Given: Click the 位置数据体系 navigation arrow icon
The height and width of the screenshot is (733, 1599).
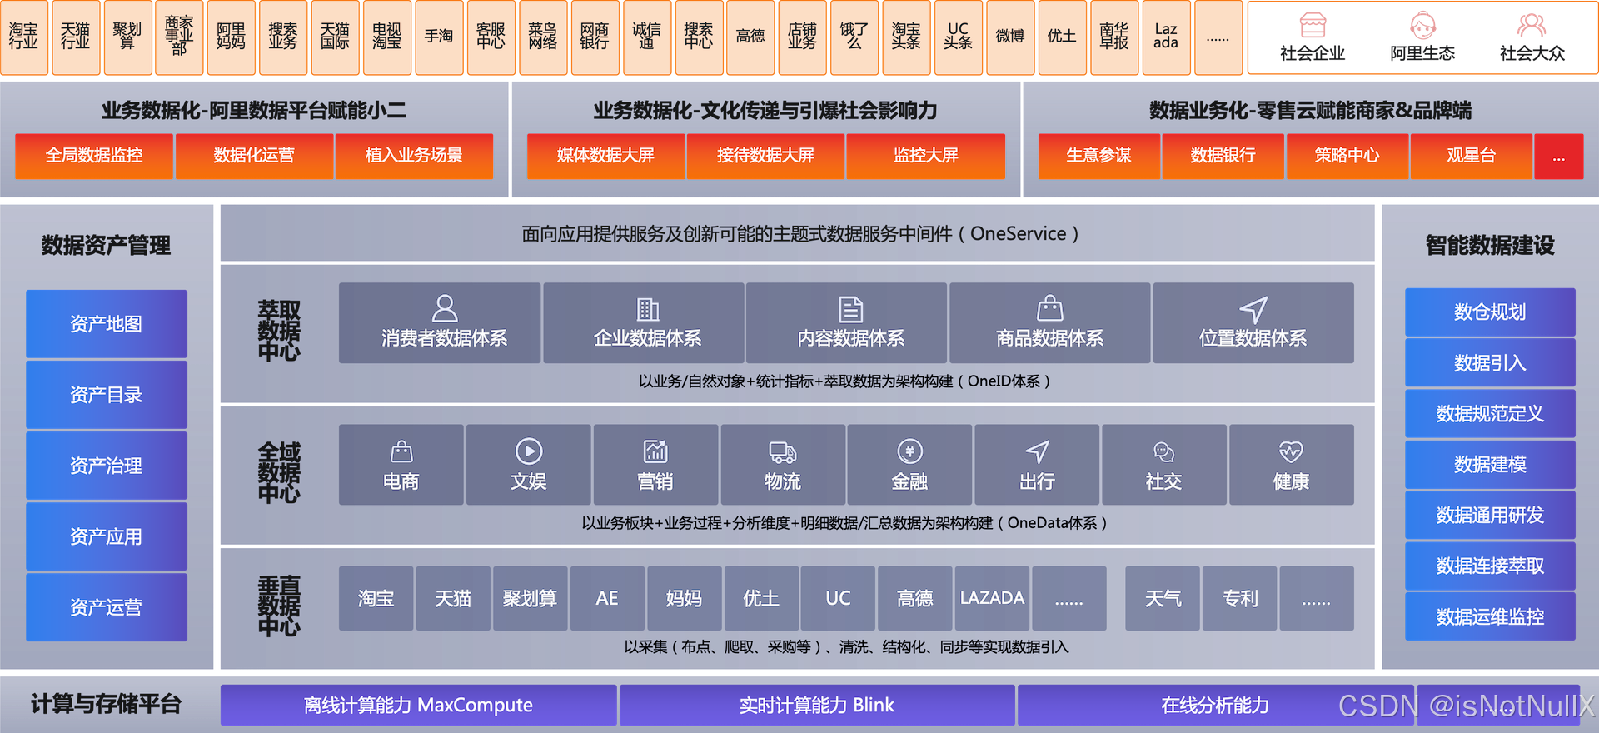Looking at the screenshot, I should click(1253, 309).
